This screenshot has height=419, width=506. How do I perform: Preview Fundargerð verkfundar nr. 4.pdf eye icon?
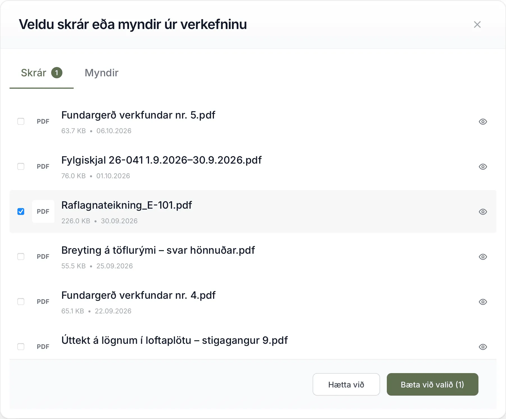[x=483, y=302]
